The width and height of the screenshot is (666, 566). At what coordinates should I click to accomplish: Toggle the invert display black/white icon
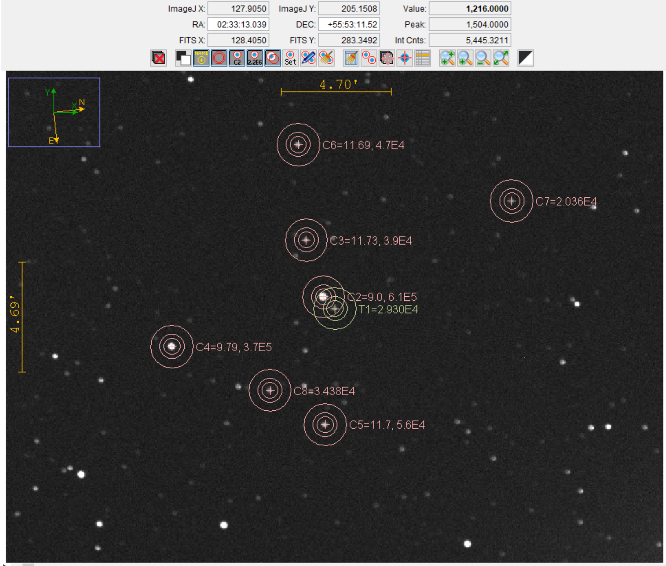pos(183,58)
